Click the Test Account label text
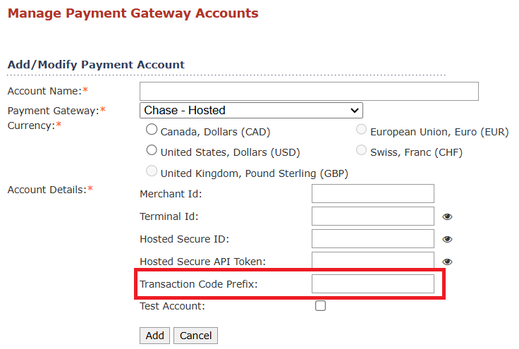The image size is (519, 349). [x=173, y=306]
